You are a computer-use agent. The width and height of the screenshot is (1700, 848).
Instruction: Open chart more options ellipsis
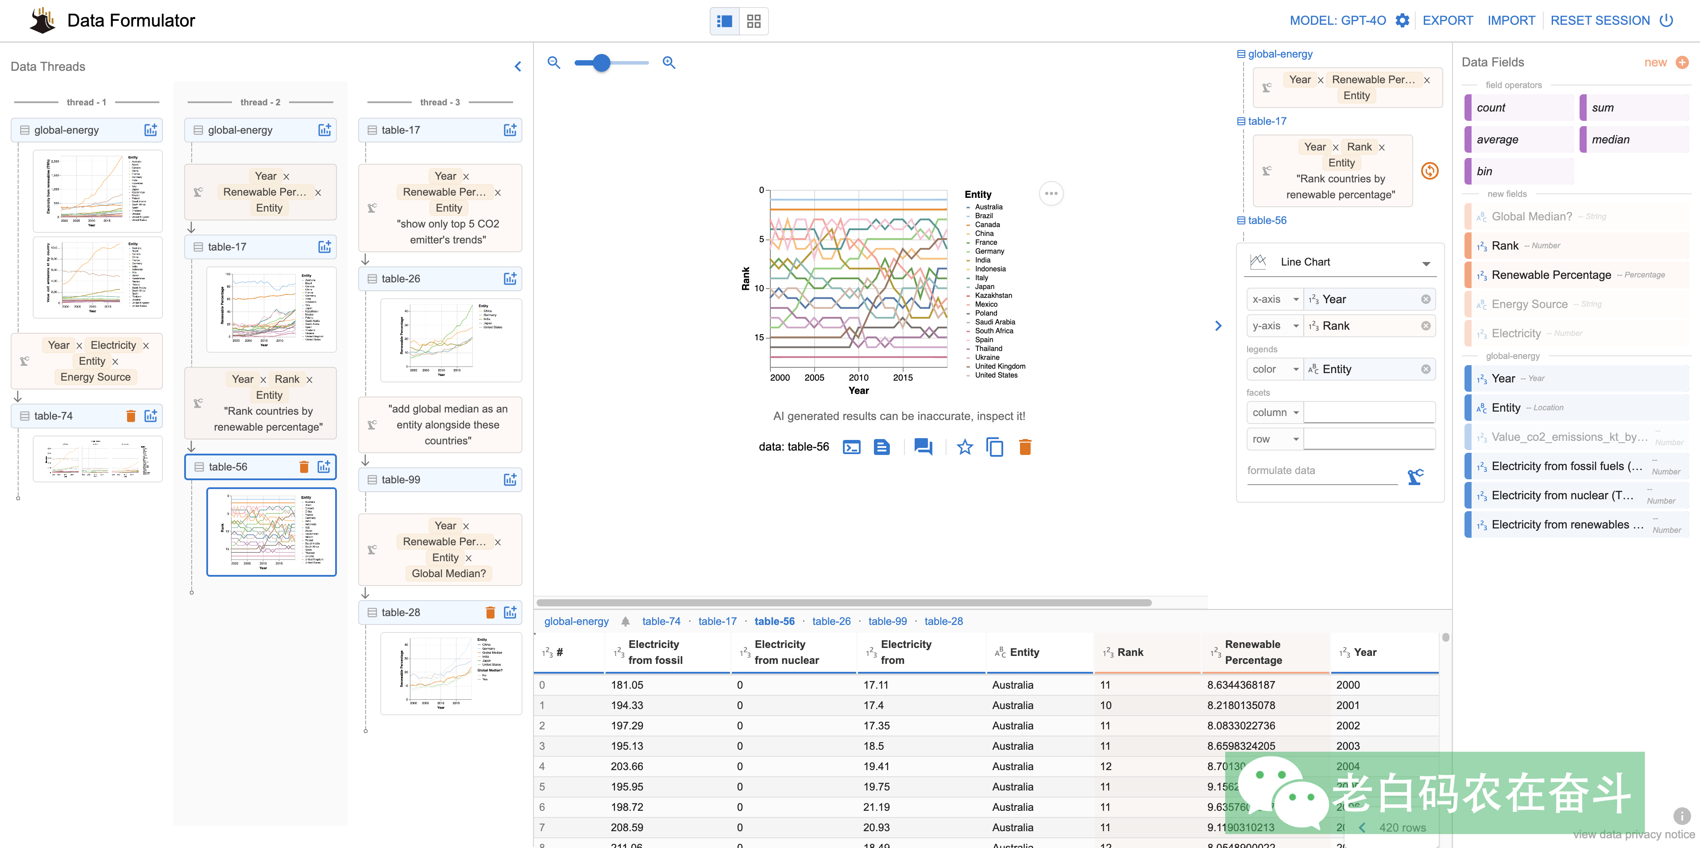(x=1051, y=193)
